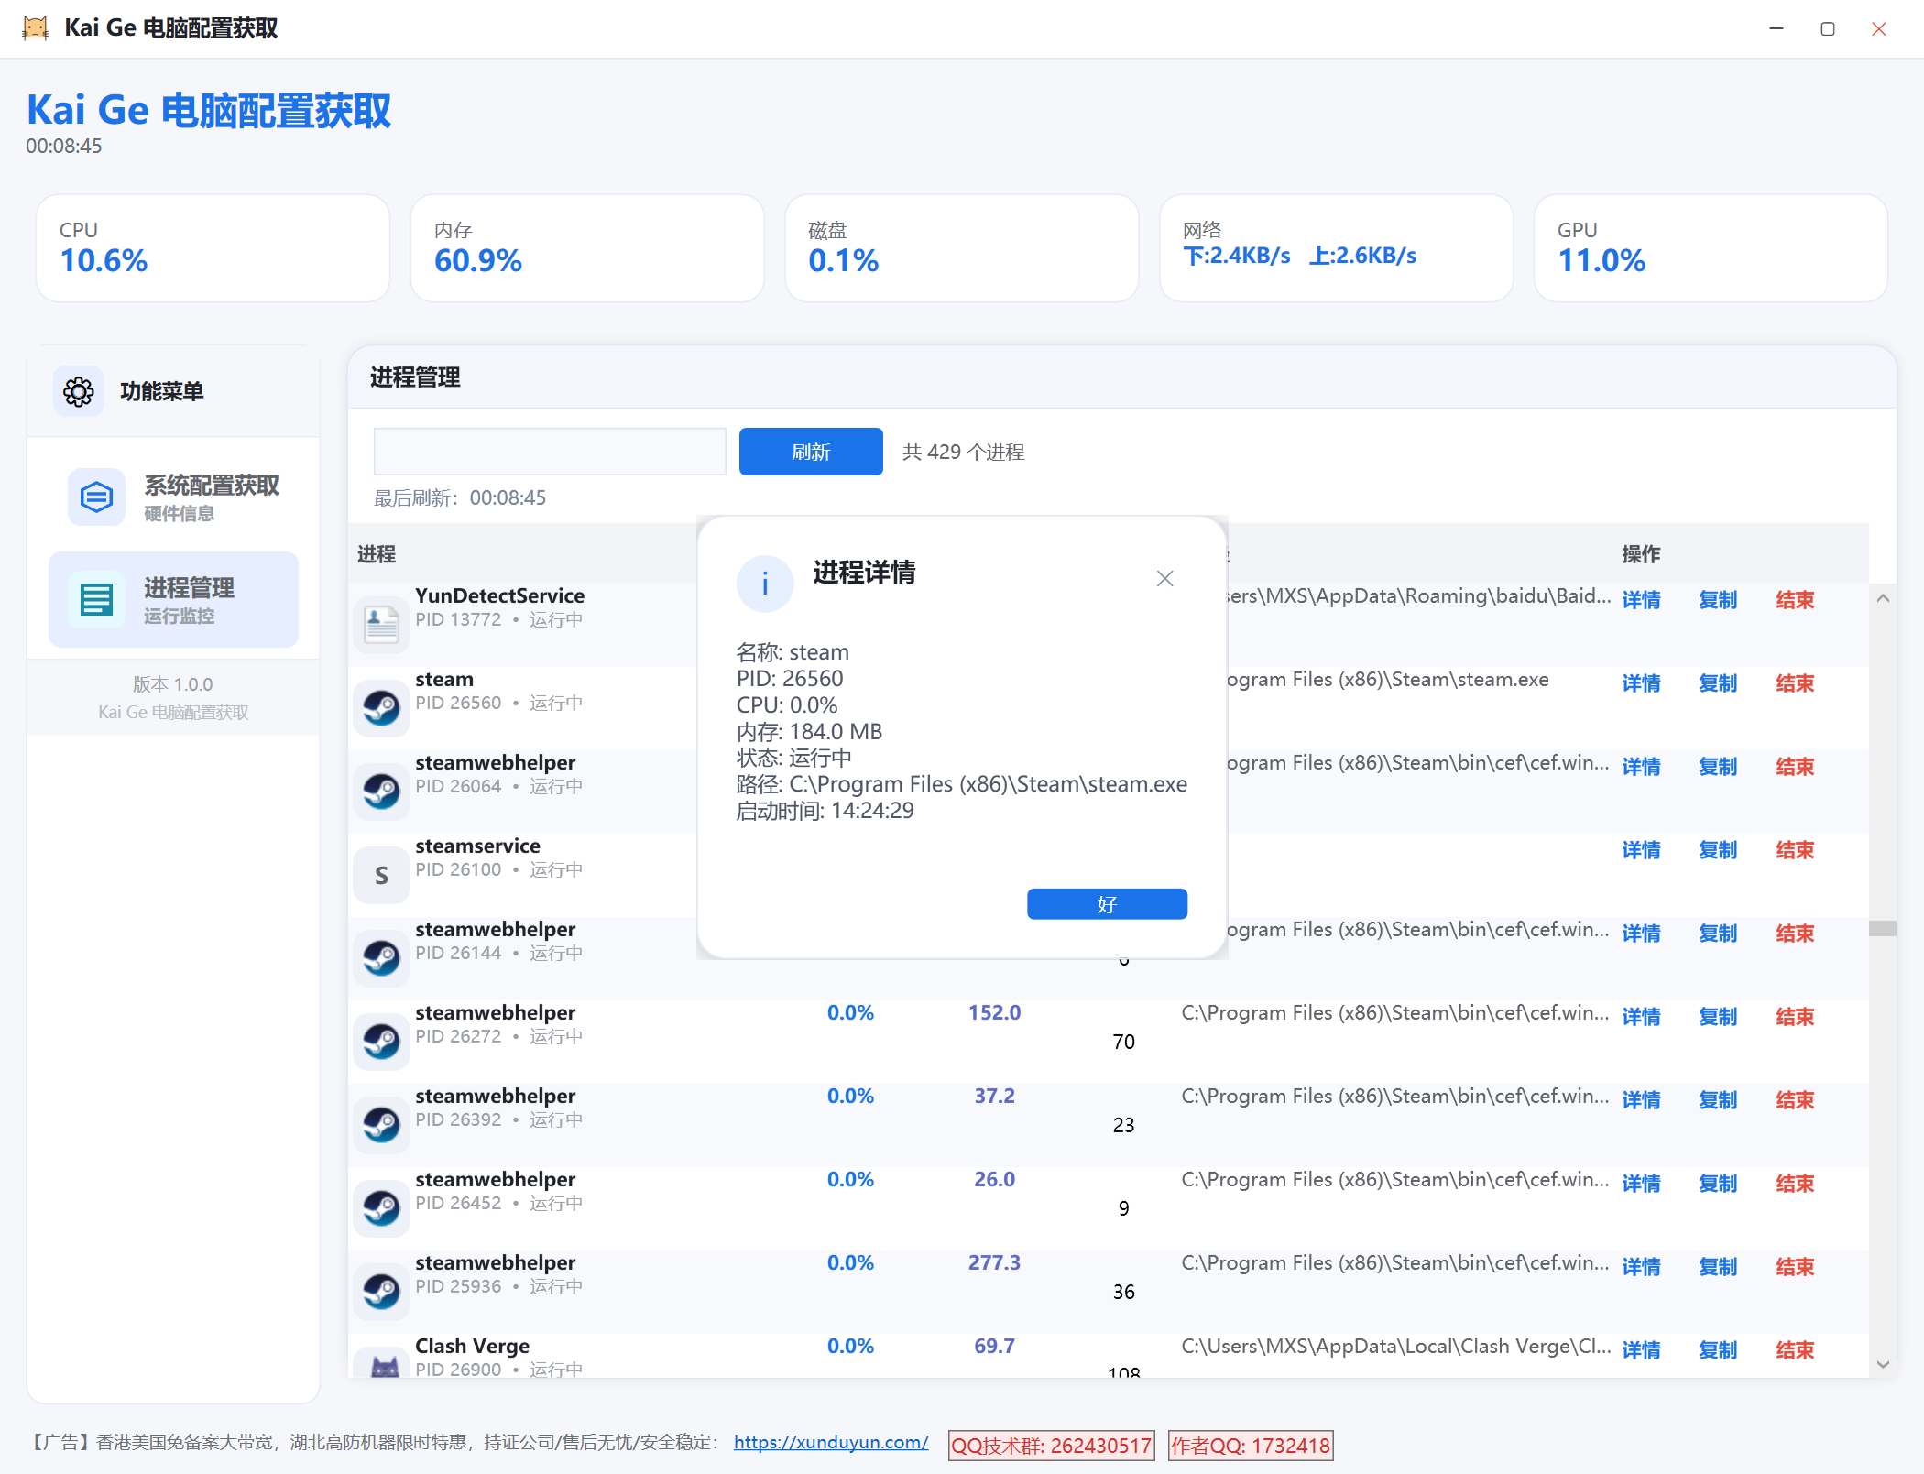Click the 好 button in the dialog
The height and width of the screenshot is (1474, 1924).
pos(1106,904)
